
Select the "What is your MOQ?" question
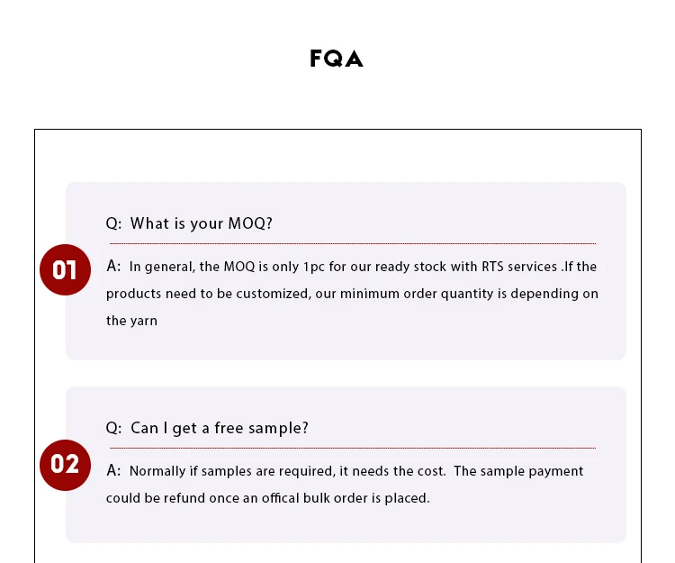[201, 223]
